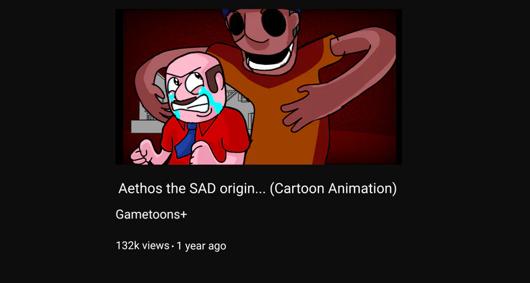Open the Aethos cartoon video thumbnail
The height and width of the screenshot is (283, 530).
(259, 87)
